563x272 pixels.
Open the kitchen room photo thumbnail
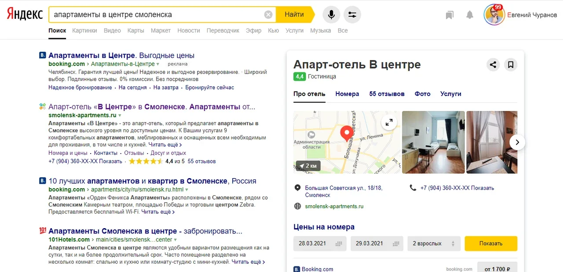tap(433, 142)
